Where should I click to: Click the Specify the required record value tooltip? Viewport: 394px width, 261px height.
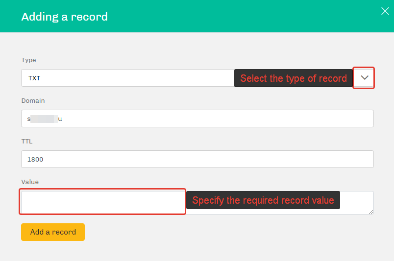(263, 200)
